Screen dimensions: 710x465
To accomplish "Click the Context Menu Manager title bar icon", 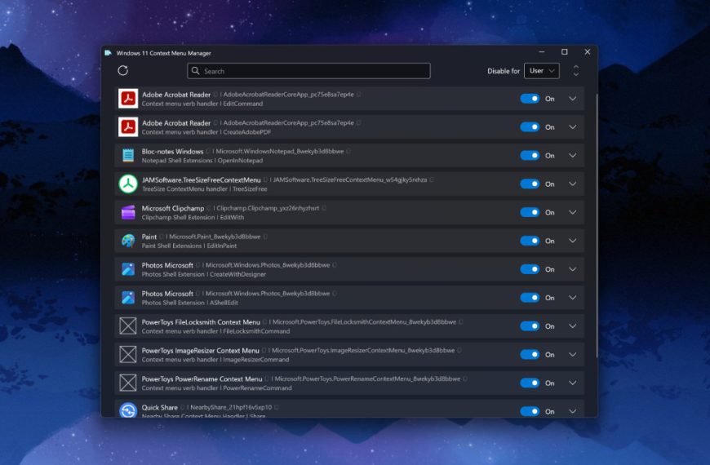I will point(108,53).
